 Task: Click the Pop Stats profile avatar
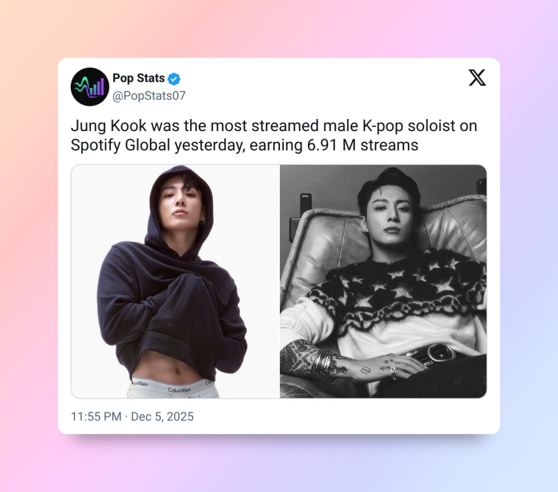coord(90,87)
